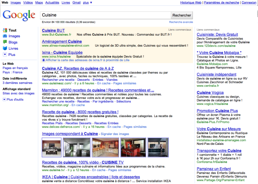Select Pays : France filter
The image size is (258, 184).
[13, 72]
